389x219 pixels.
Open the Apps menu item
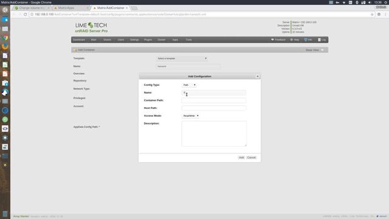point(175,40)
